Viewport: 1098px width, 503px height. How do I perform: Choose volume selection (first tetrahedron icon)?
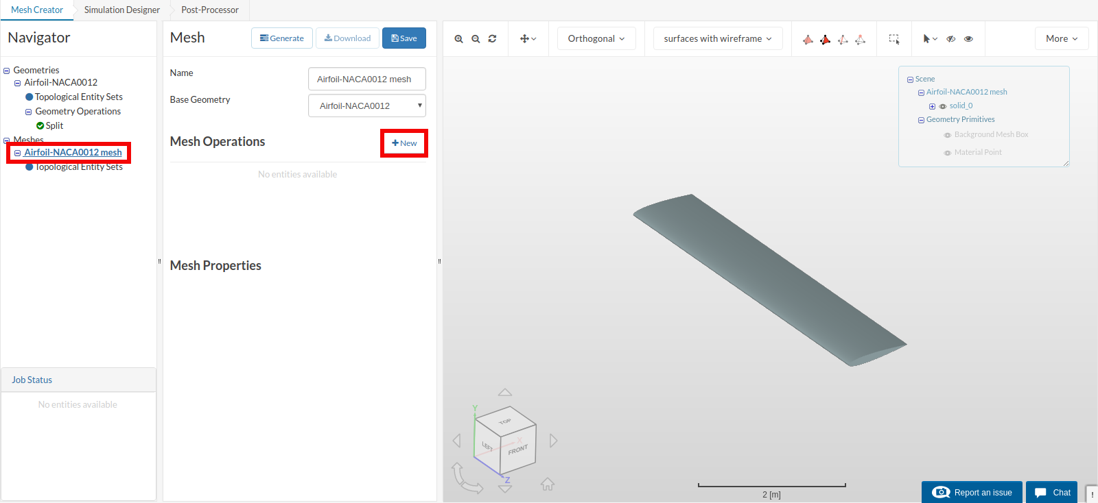point(808,39)
